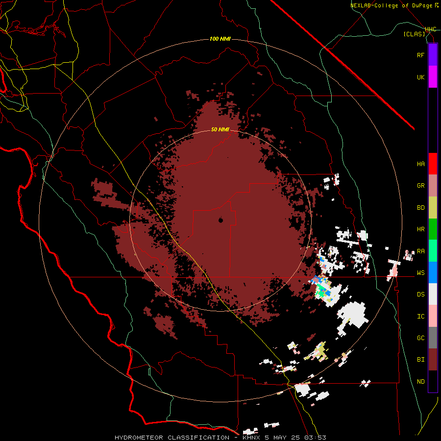
Task: Click the 100 NMI range ring label
Action: coord(220,39)
